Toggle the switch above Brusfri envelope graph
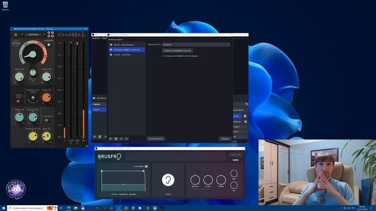This screenshot has height=211, width=376. pos(146,166)
